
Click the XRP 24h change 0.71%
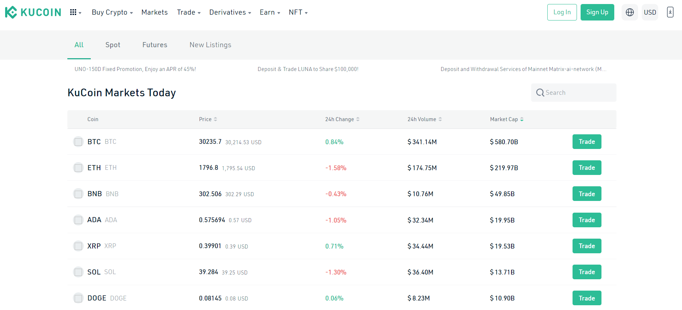click(x=334, y=246)
